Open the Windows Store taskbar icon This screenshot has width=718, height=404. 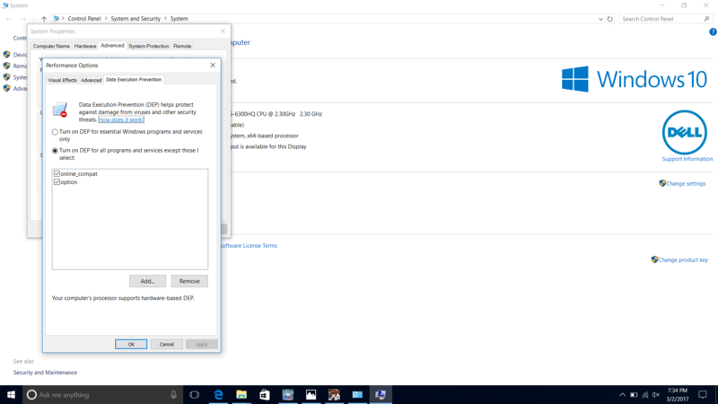[265, 395]
